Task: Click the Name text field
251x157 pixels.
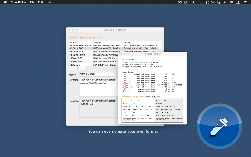Action: [97, 75]
